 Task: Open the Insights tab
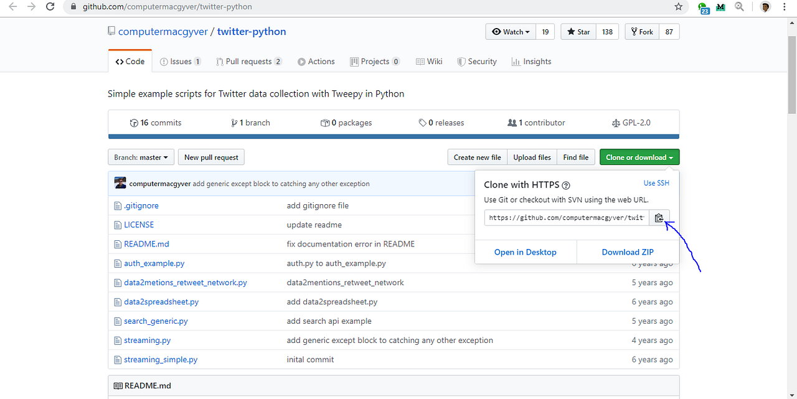pos(531,61)
